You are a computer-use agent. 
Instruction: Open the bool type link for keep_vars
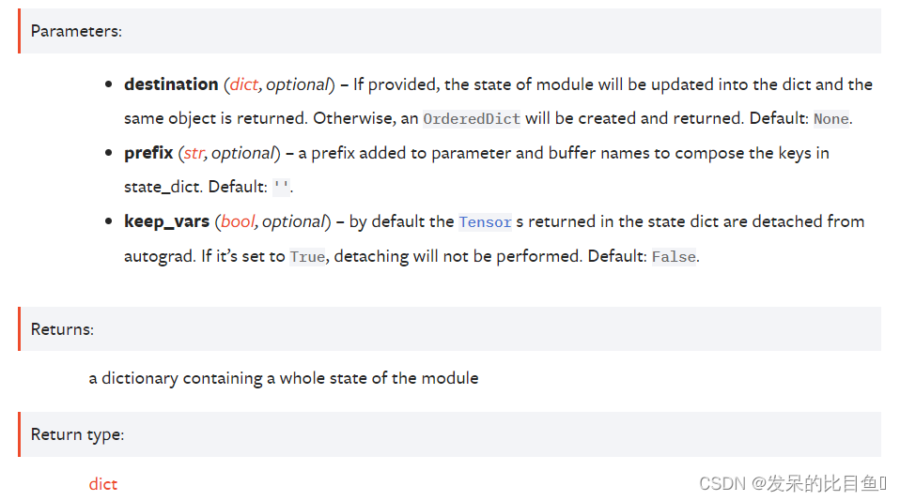pos(238,221)
